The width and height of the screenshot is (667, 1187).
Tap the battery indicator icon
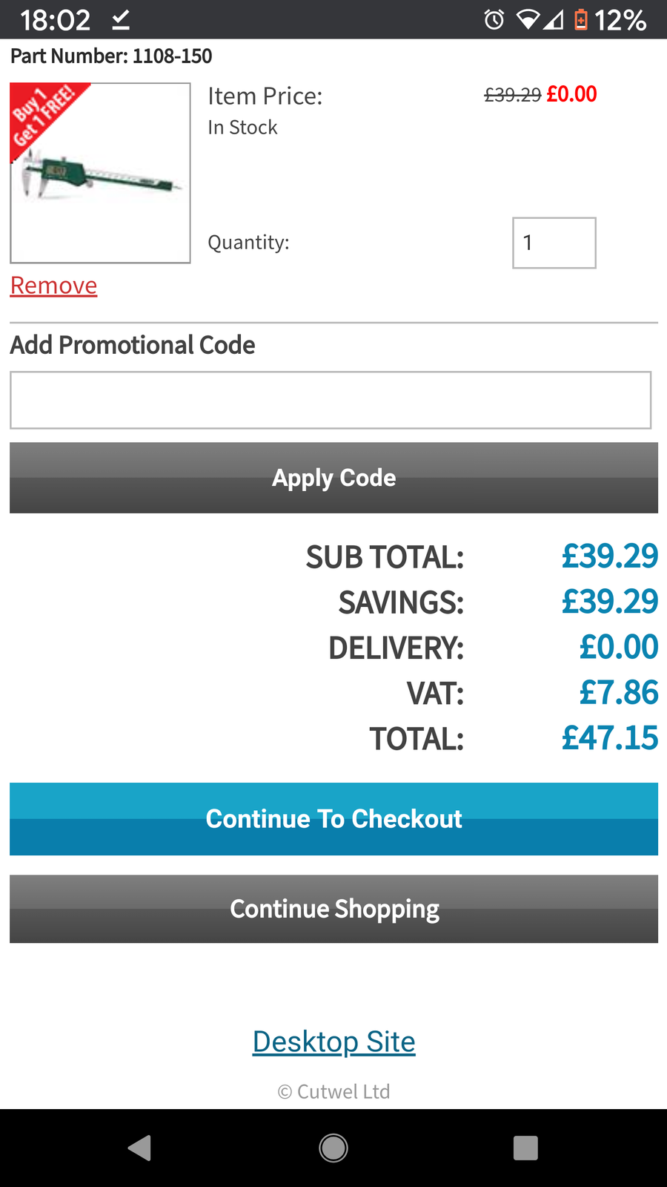tap(581, 19)
